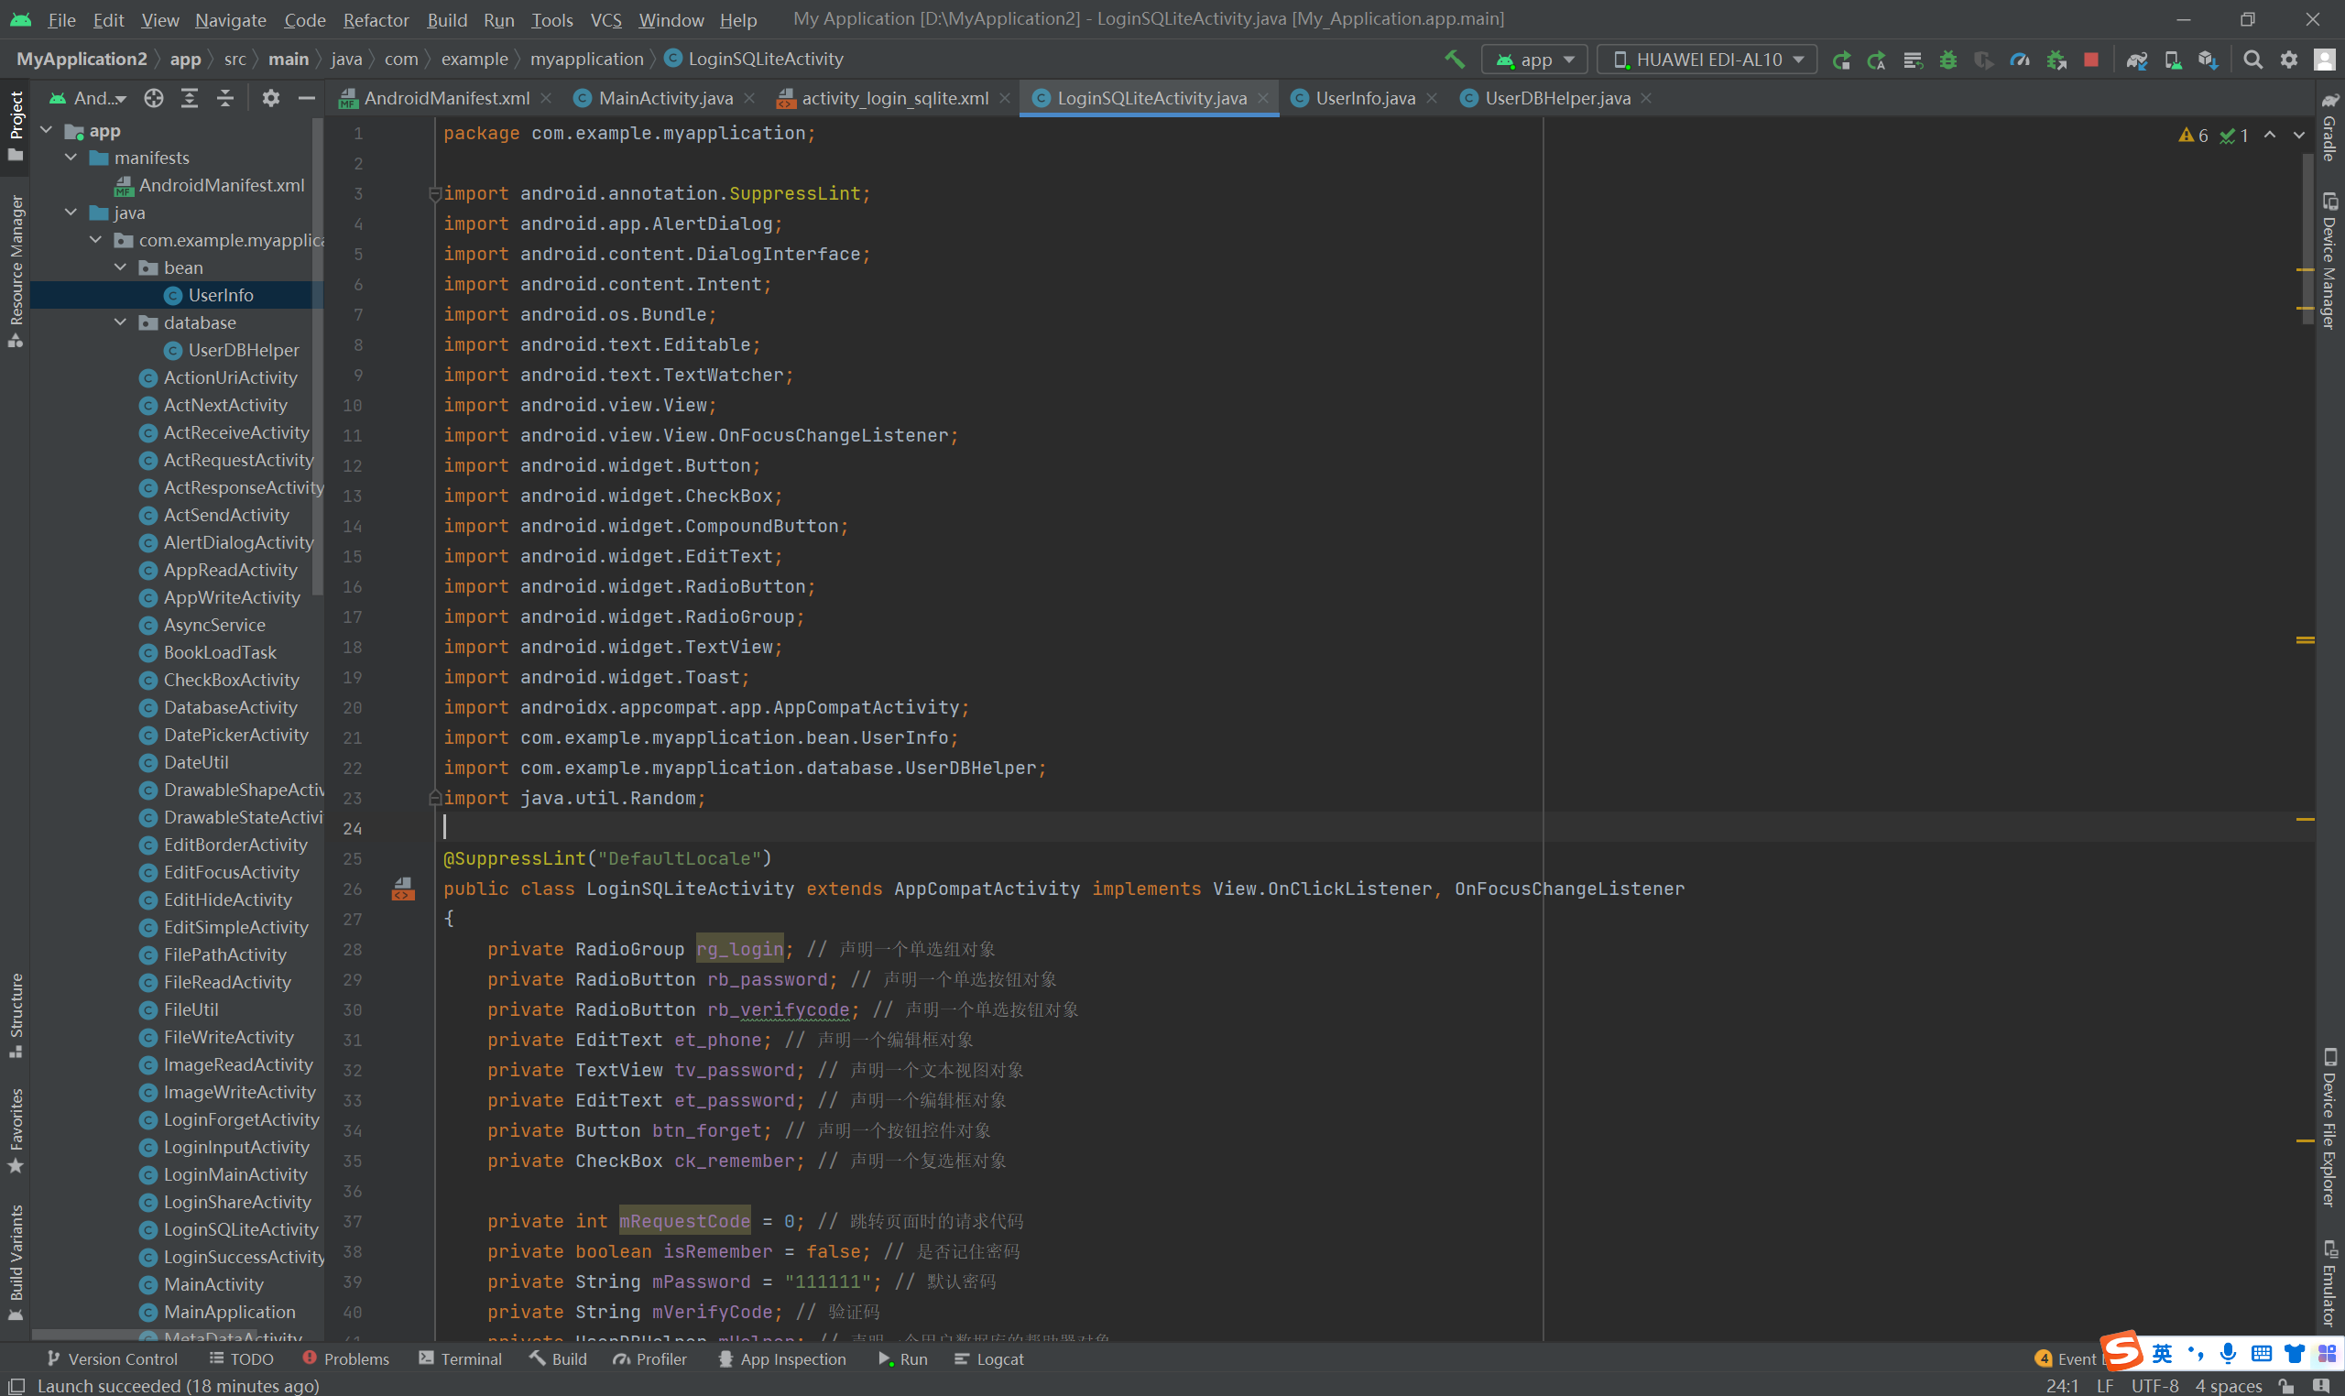Click the Search Everywhere magnifier icon
Image resolution: width=2345 pixels, height=1396 pixels.
pyautogui.click(x=2252, y=60)
